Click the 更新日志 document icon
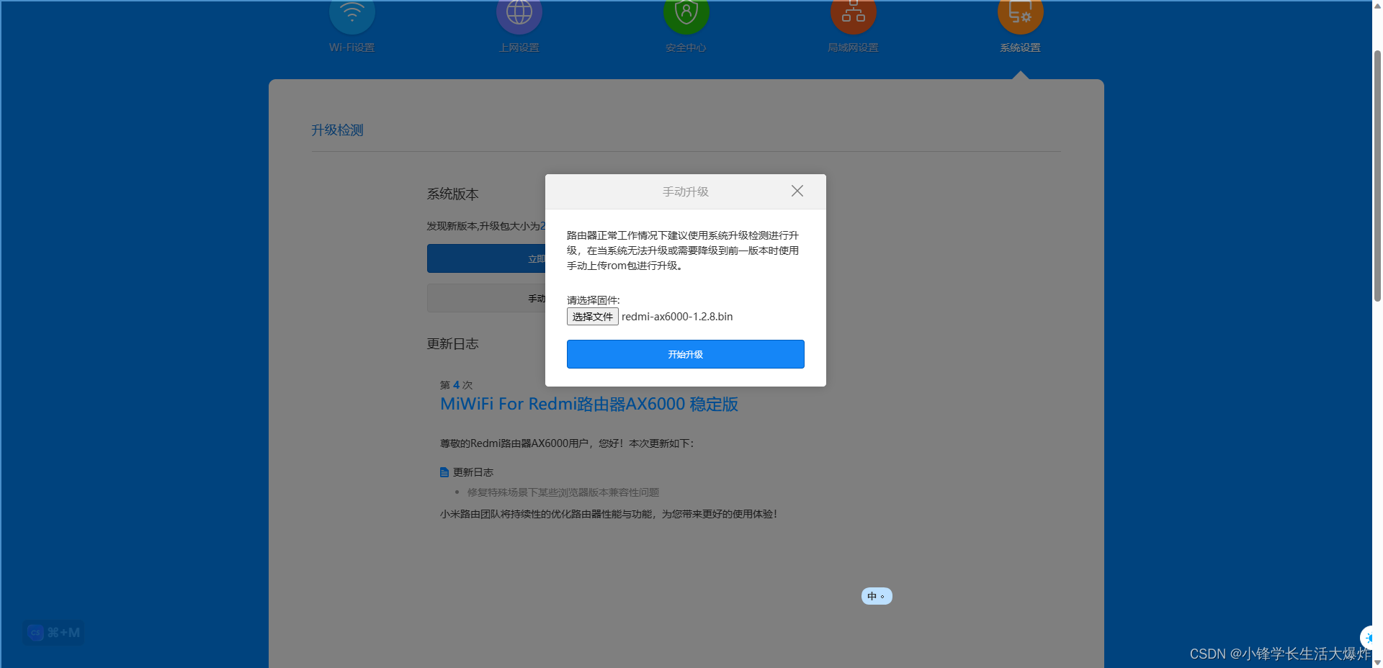 click(x=444, y=472)
